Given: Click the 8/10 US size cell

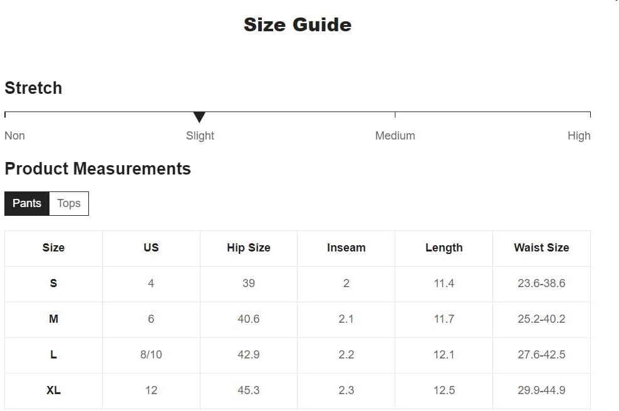Looking at the screenshot, I should (151, 355).
